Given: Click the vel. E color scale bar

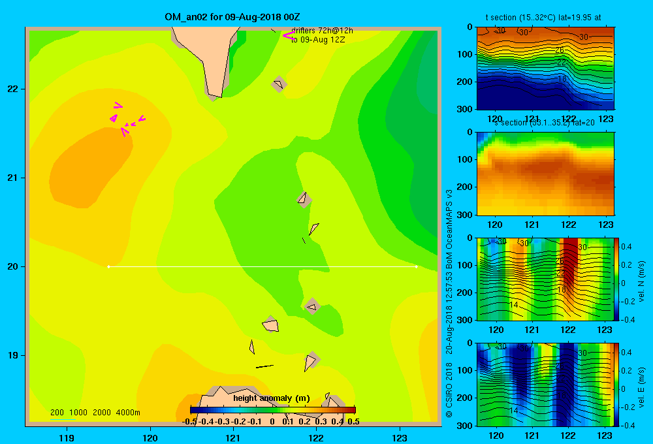Looking at the screenshot, I should [x=617, y=385].
